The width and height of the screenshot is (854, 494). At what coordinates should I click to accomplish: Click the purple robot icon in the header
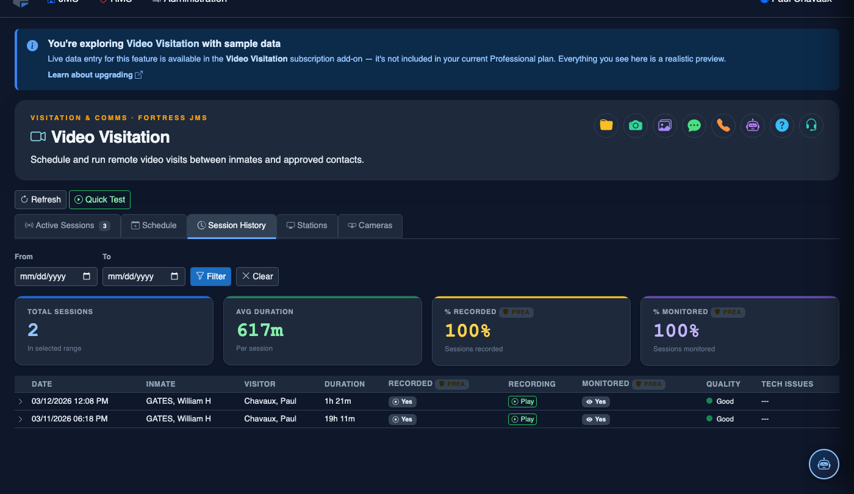753,126
